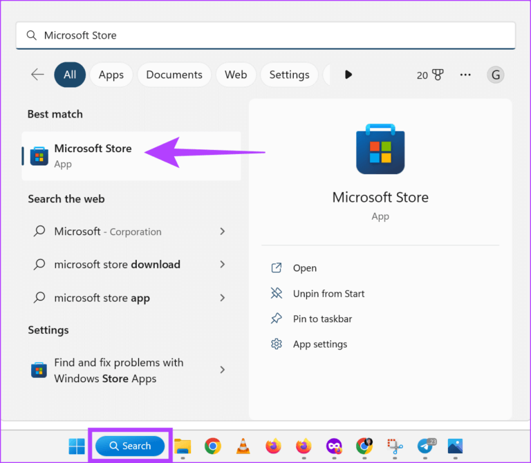
Task: Choose Unpin from Start
Action: pos(329,294)
